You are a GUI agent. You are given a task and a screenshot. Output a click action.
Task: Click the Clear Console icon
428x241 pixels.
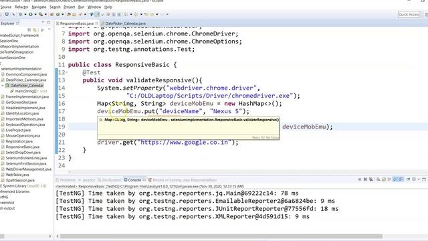pyautogui.click(x=378, y=179)
